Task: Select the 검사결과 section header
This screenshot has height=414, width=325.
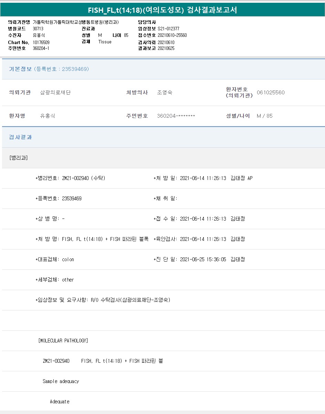Action: point(20,137)
